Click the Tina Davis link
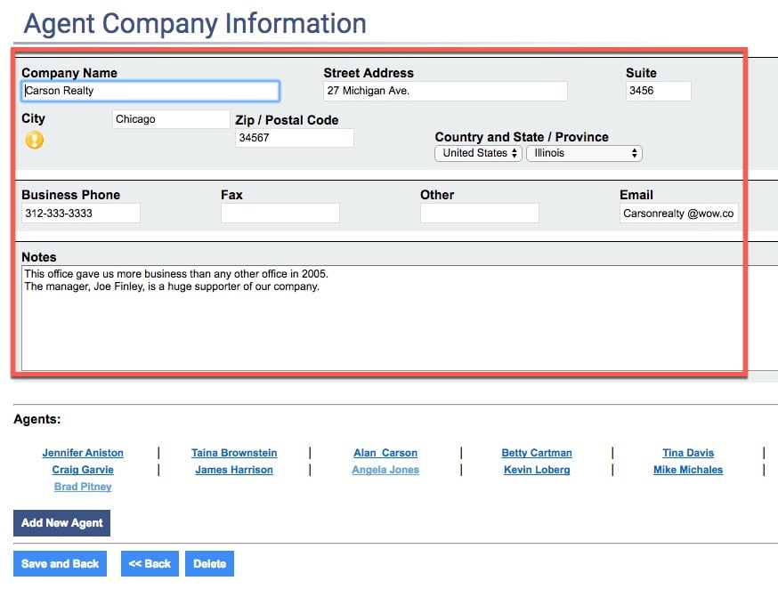 tap(688, 453)
